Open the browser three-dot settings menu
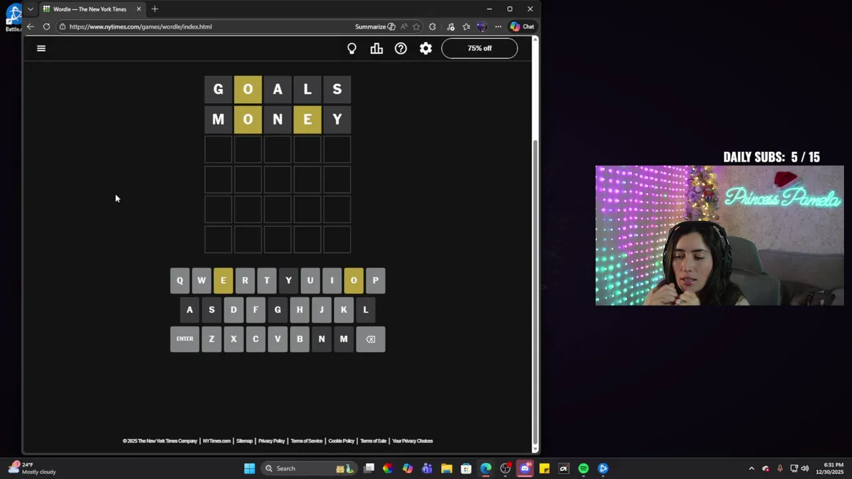852x479 pixels. 498,27
